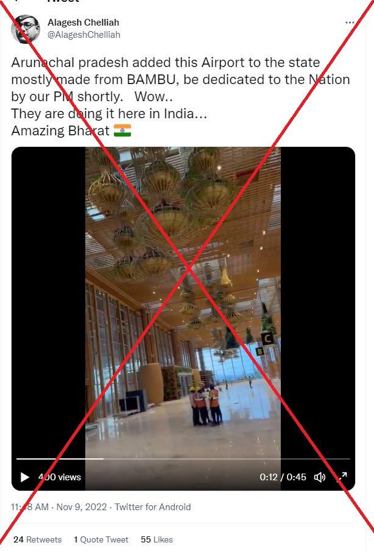Open the Alagesh Chelliah display name link
The image size is (374, 551).
point(83,23)
